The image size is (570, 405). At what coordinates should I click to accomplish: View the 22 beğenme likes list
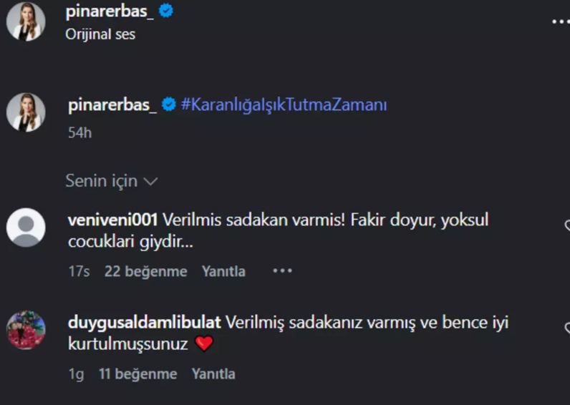145,271
